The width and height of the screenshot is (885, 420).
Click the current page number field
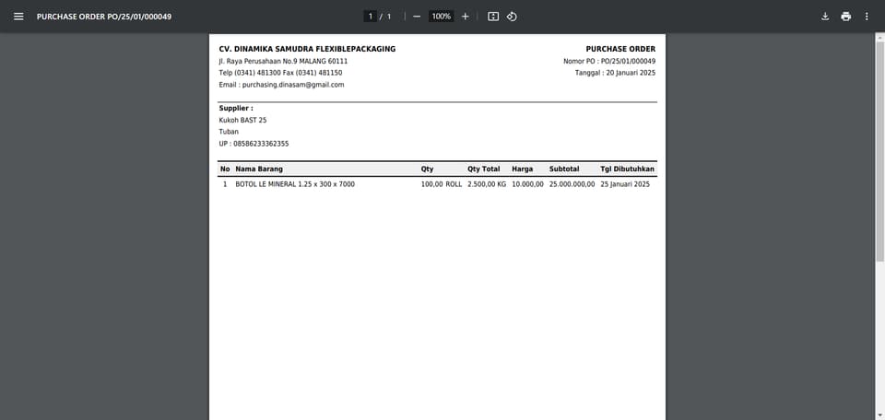click(371, 17)
